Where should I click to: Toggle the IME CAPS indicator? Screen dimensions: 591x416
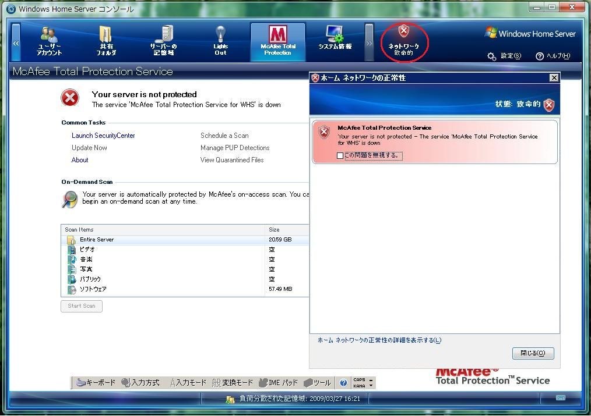pos(359,380)
